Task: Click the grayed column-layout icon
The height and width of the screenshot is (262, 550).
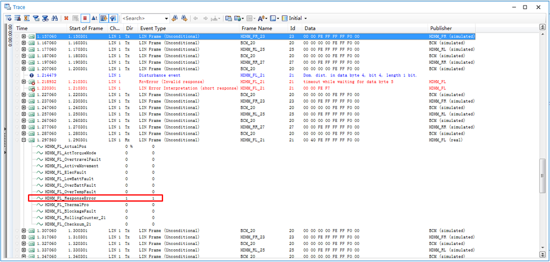Action: click(249, 18)
